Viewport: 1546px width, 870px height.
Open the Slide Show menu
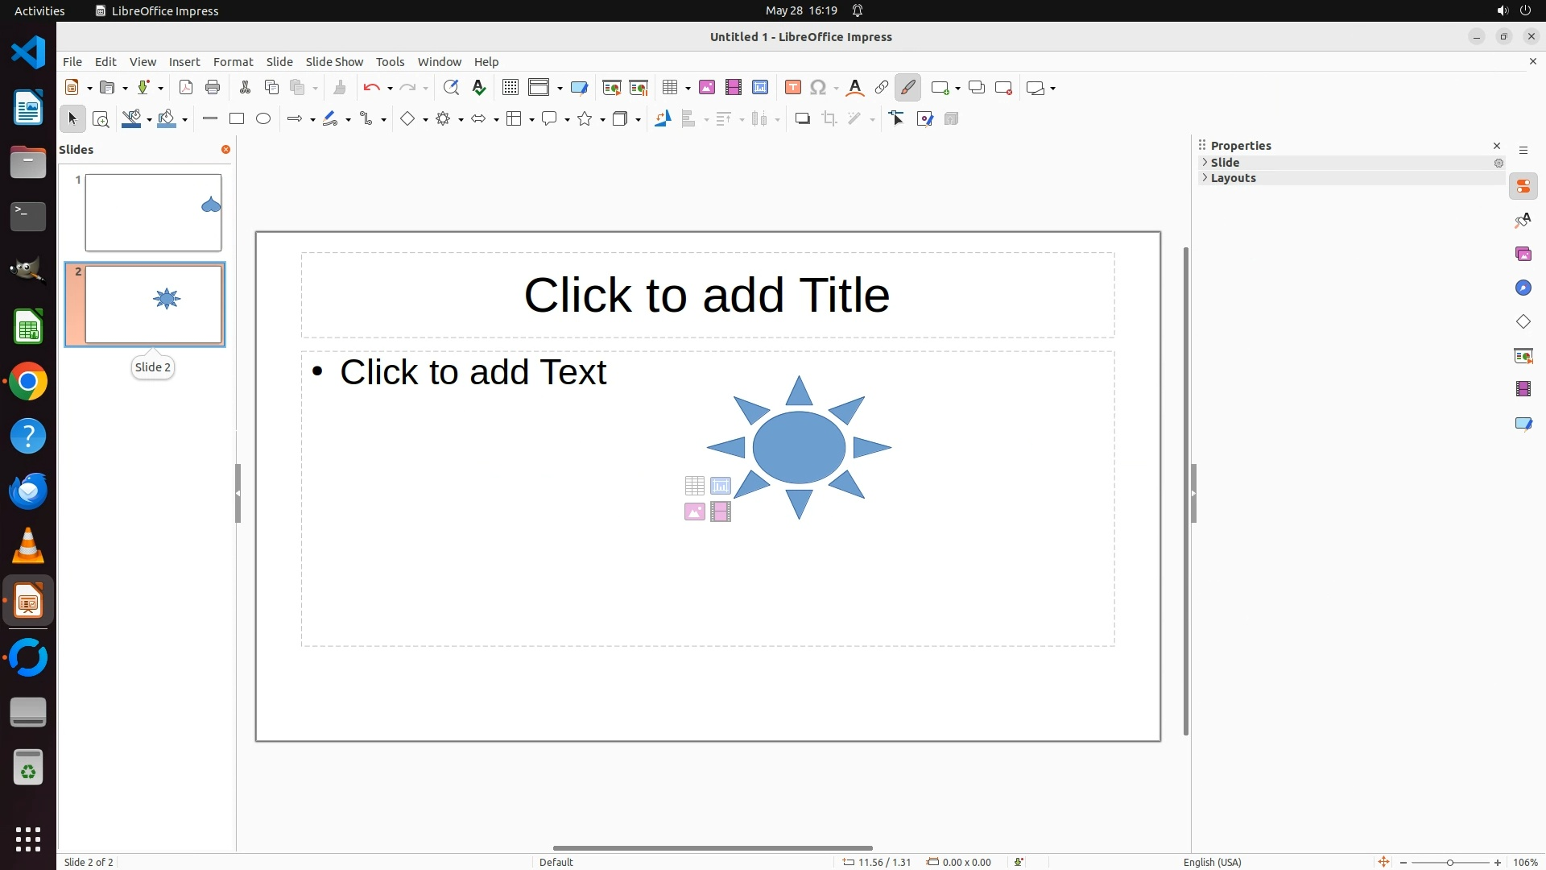tap(334, 62)
